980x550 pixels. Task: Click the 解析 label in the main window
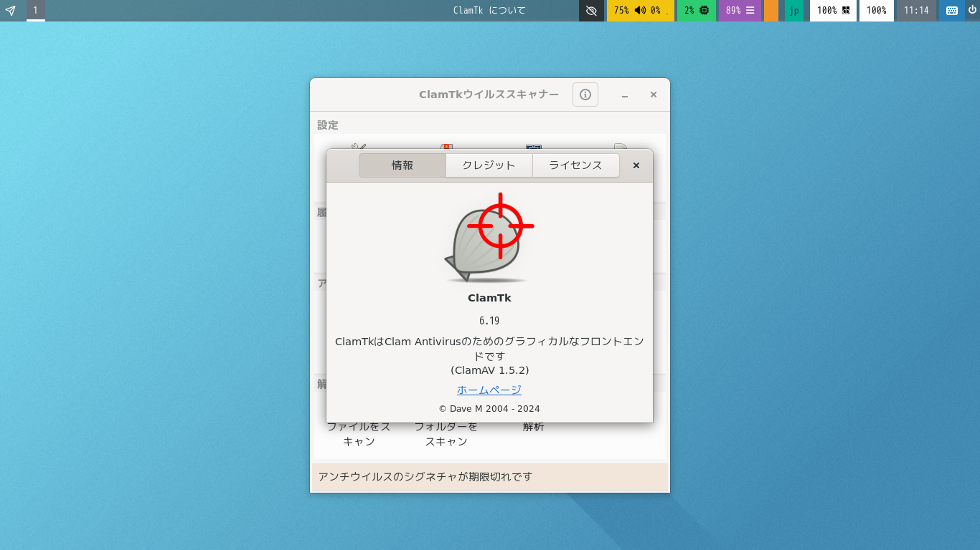coord(534,427)
